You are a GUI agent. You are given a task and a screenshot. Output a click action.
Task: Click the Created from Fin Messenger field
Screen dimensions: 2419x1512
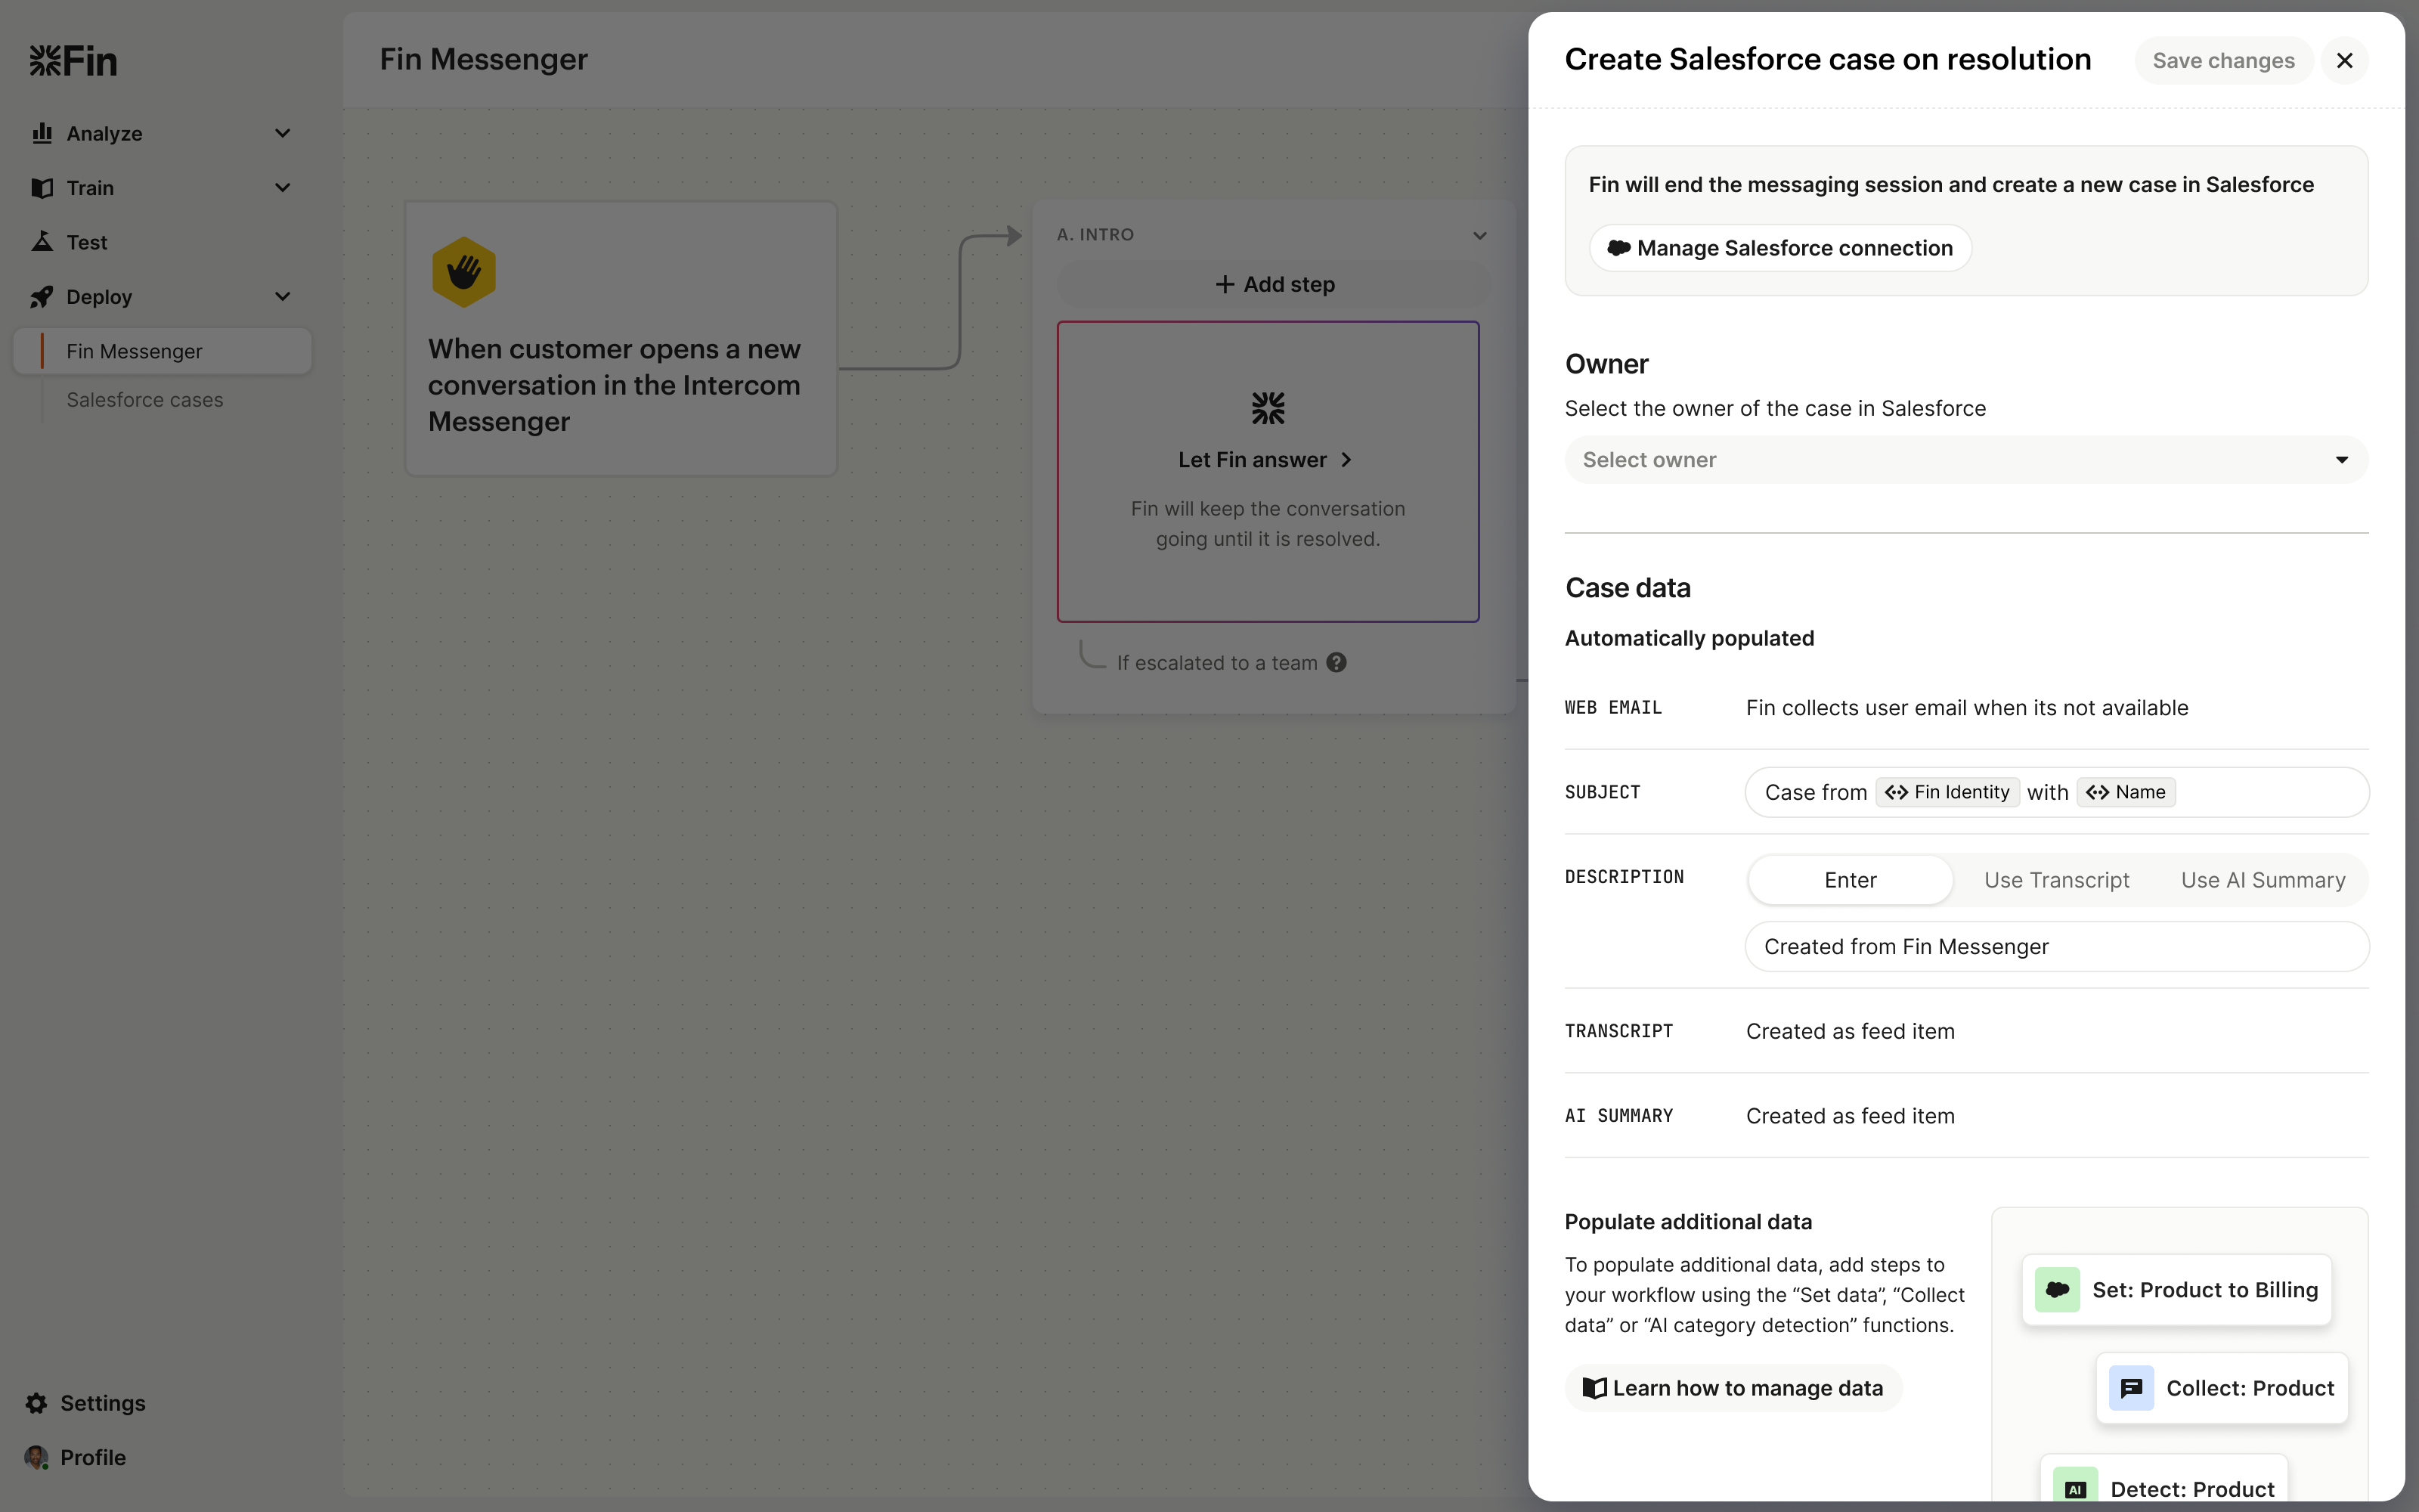pos(2056,947)
